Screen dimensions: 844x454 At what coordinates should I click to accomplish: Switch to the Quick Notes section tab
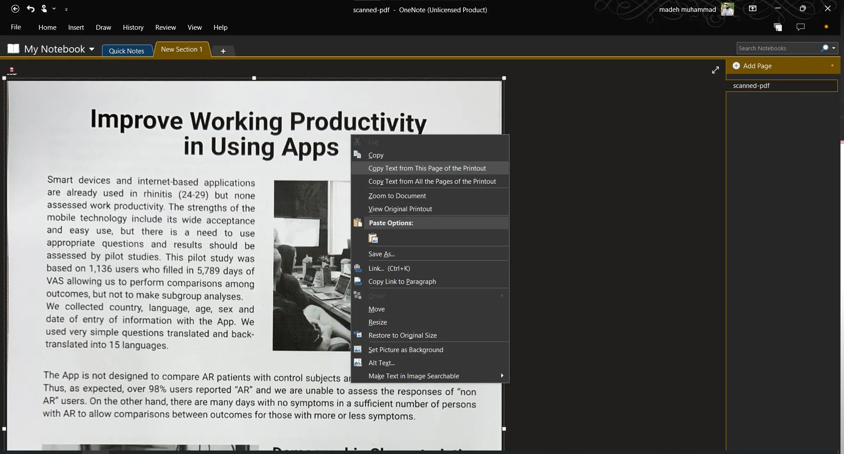[x=127, y=51]
